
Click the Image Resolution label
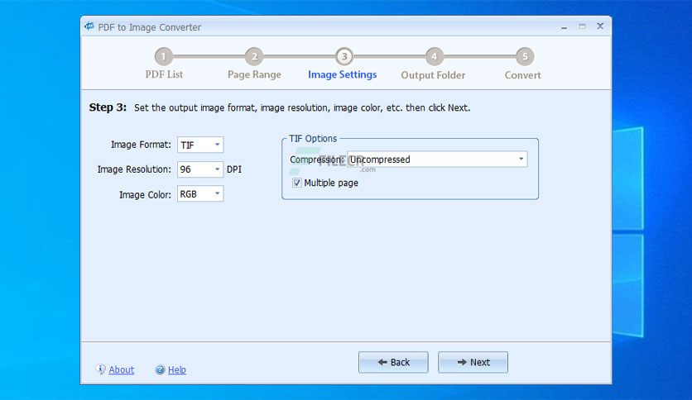pyautogui.click(x=134, y=169)
